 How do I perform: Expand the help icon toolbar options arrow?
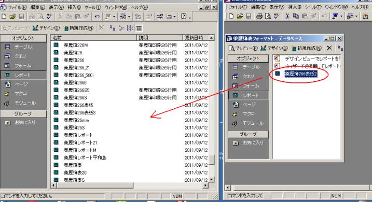point(190,18)
